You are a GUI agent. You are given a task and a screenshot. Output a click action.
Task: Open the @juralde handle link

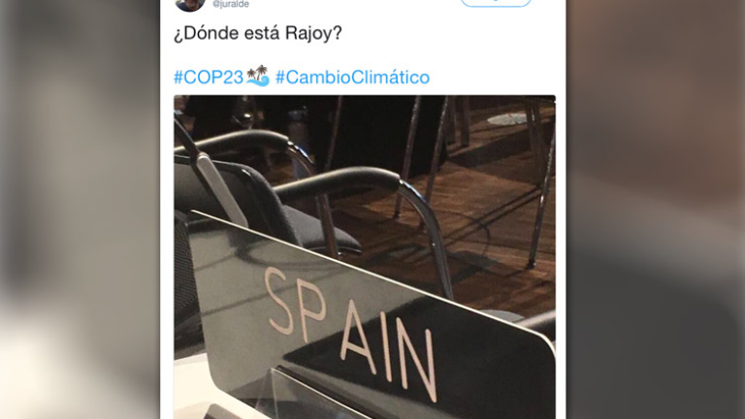pos(231,4)
